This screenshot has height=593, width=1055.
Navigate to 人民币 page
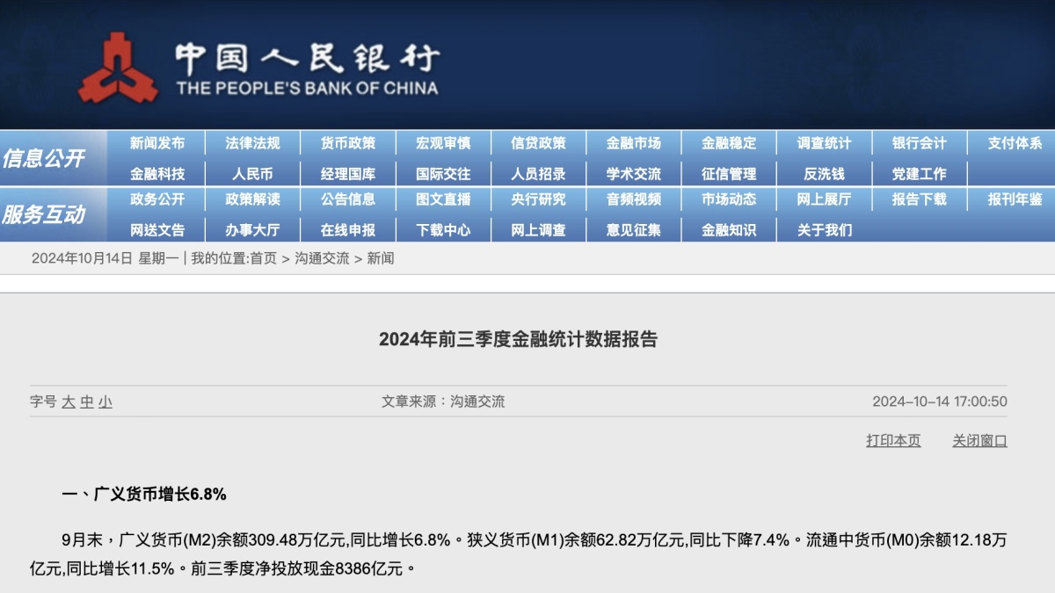252,174
